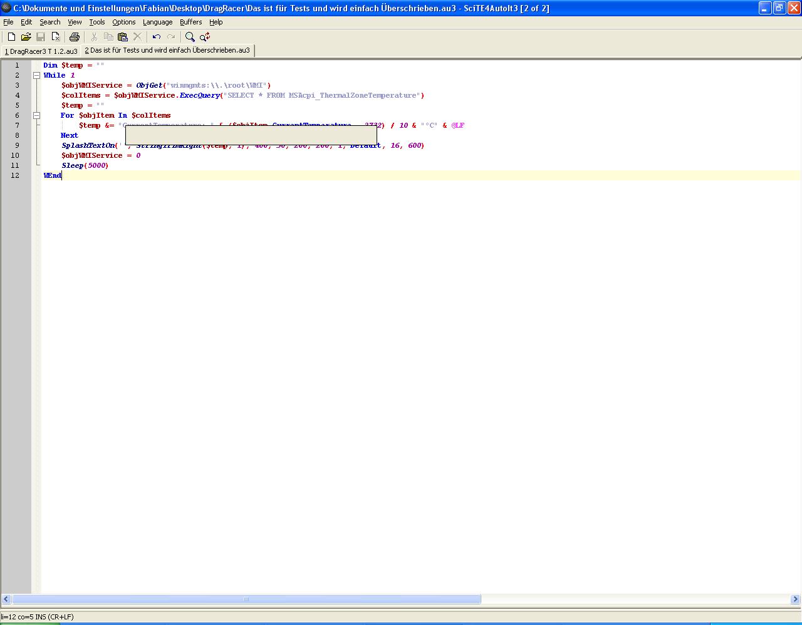This screenshot has width=802, height=625.
Task: Click the Print icon
Action: point(75,37)
